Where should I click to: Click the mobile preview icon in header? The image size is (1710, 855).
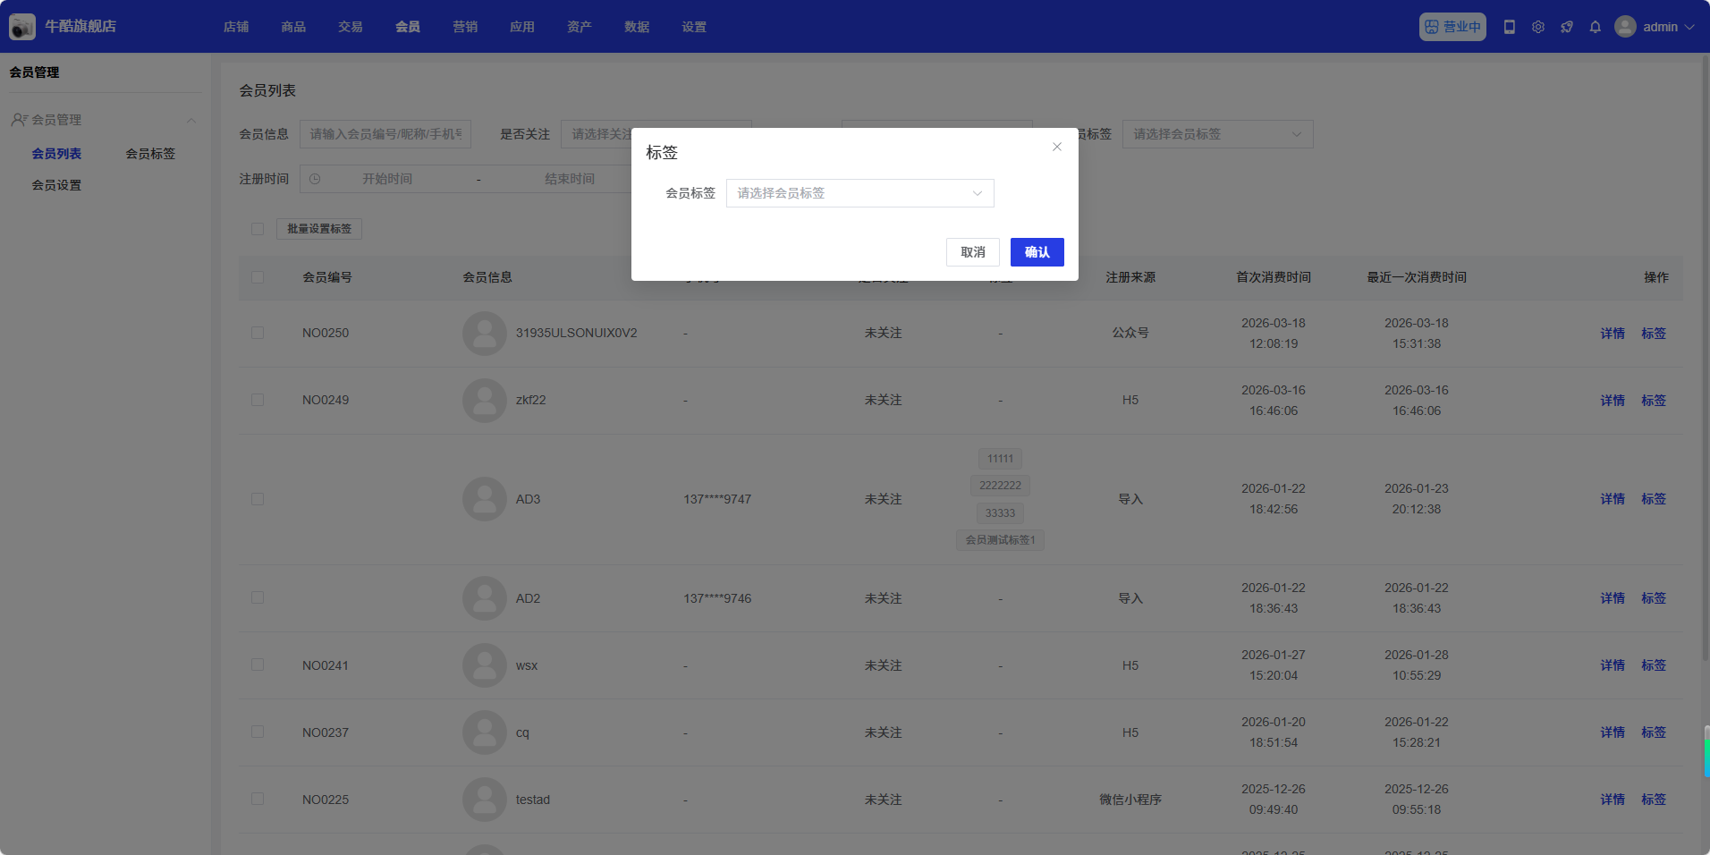pos(1510,27)
